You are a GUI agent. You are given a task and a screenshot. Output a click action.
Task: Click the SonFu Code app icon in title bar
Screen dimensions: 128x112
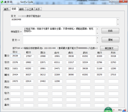pos(2,2)
